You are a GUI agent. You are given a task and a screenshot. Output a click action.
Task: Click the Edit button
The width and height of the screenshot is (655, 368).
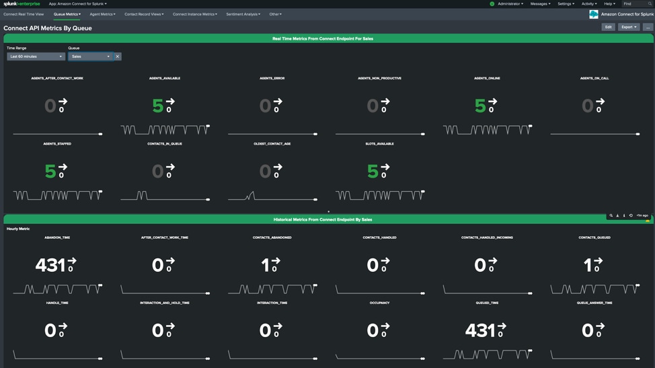tap(608, 27)
